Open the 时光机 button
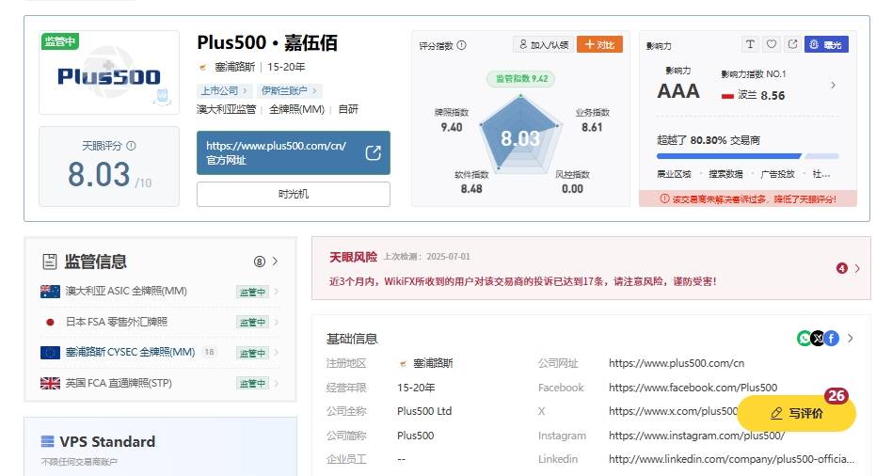 pyautogui.click(x=294, y=194)
